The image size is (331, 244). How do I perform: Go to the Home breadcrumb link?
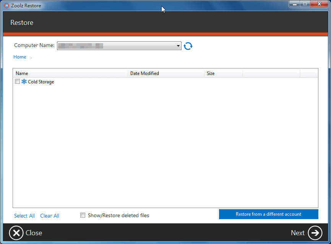point(20,57)
